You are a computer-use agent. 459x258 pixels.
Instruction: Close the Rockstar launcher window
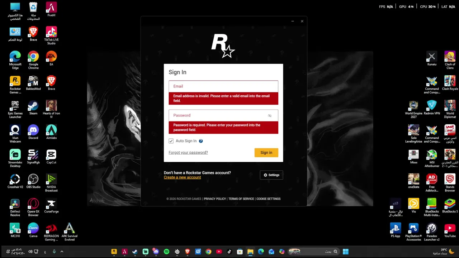(302, 21)
